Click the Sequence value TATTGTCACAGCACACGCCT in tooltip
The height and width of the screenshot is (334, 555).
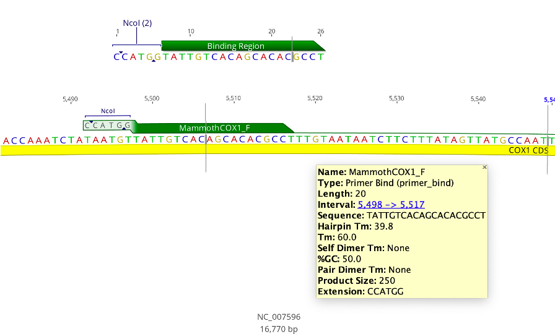[x=426, y=216]
